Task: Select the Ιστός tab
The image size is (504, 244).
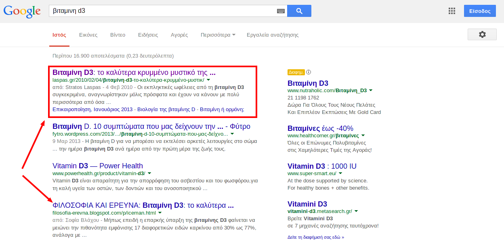Action: 59,35
